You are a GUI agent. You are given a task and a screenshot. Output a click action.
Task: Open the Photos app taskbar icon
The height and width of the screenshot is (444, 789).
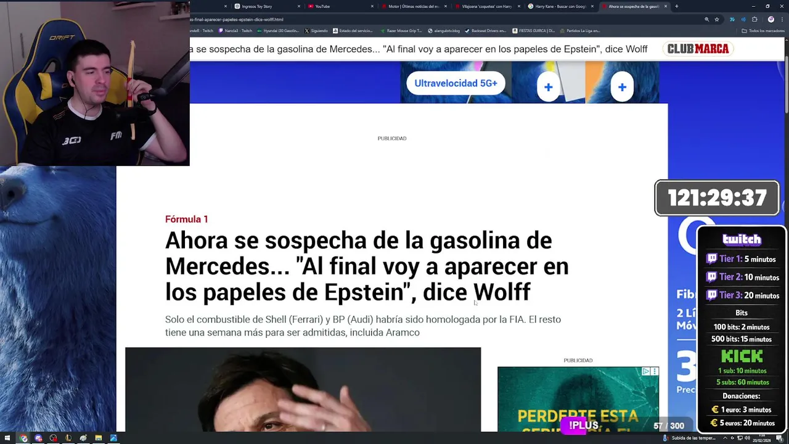click(x=113, y=438)
